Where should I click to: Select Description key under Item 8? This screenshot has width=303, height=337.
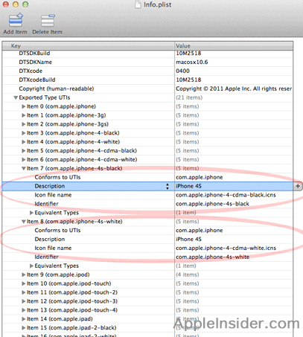(50, 240)
